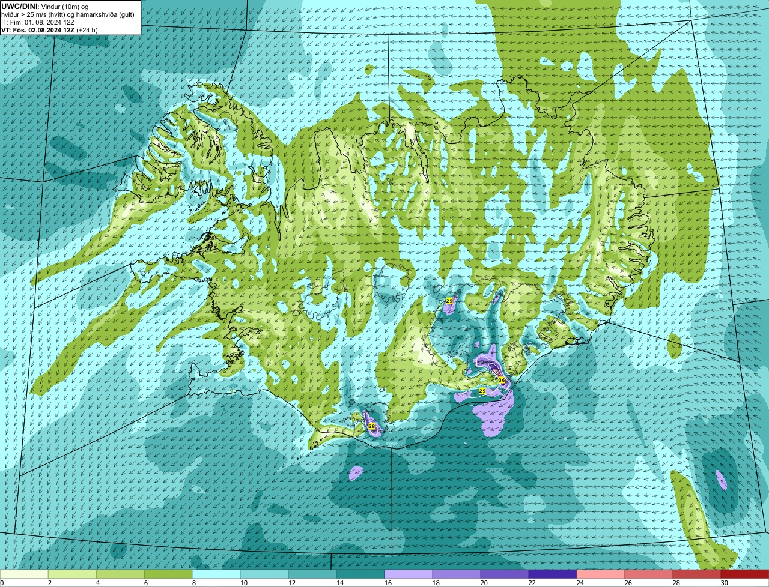
Task: Click the 14–16 m/s dark teal legend swatch
Action: pos(360,574)
